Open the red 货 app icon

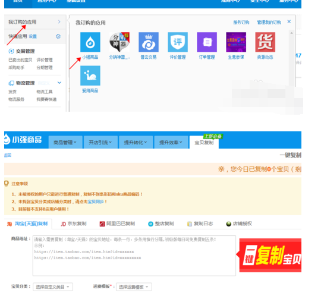[x=265, y=42]
